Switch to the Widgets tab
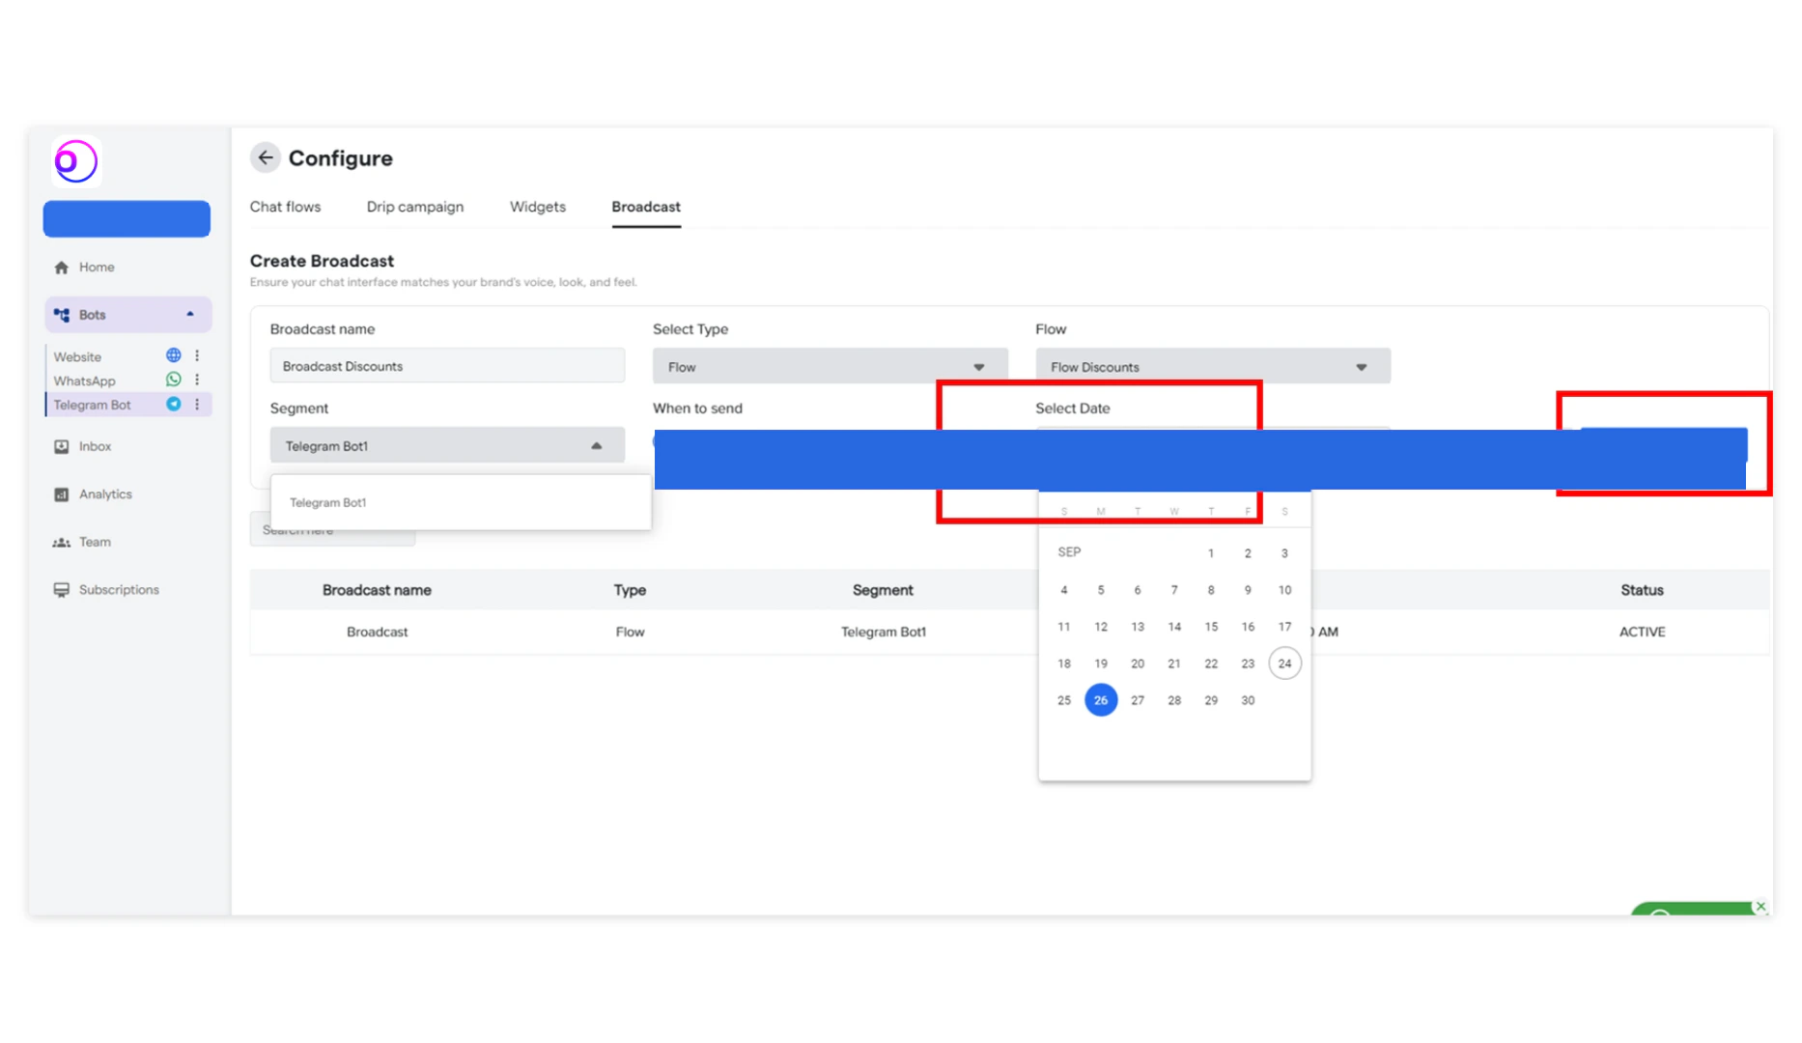1802x1043 pixels. (538, 207)
